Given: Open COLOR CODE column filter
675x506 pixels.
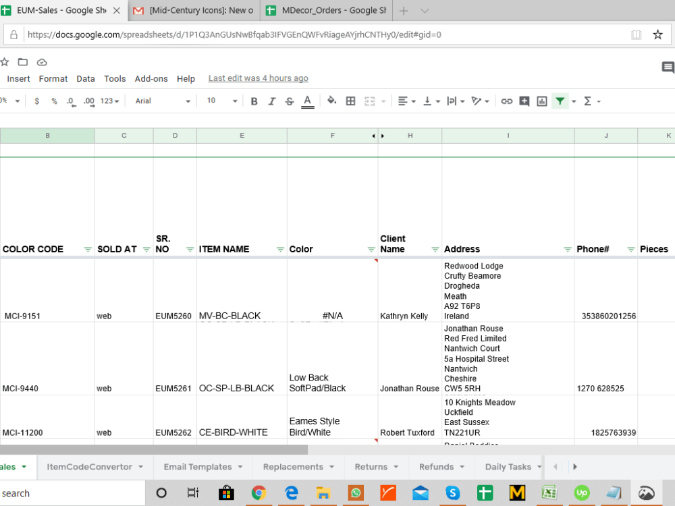Looking at the screenshot, I should [88, 250].
